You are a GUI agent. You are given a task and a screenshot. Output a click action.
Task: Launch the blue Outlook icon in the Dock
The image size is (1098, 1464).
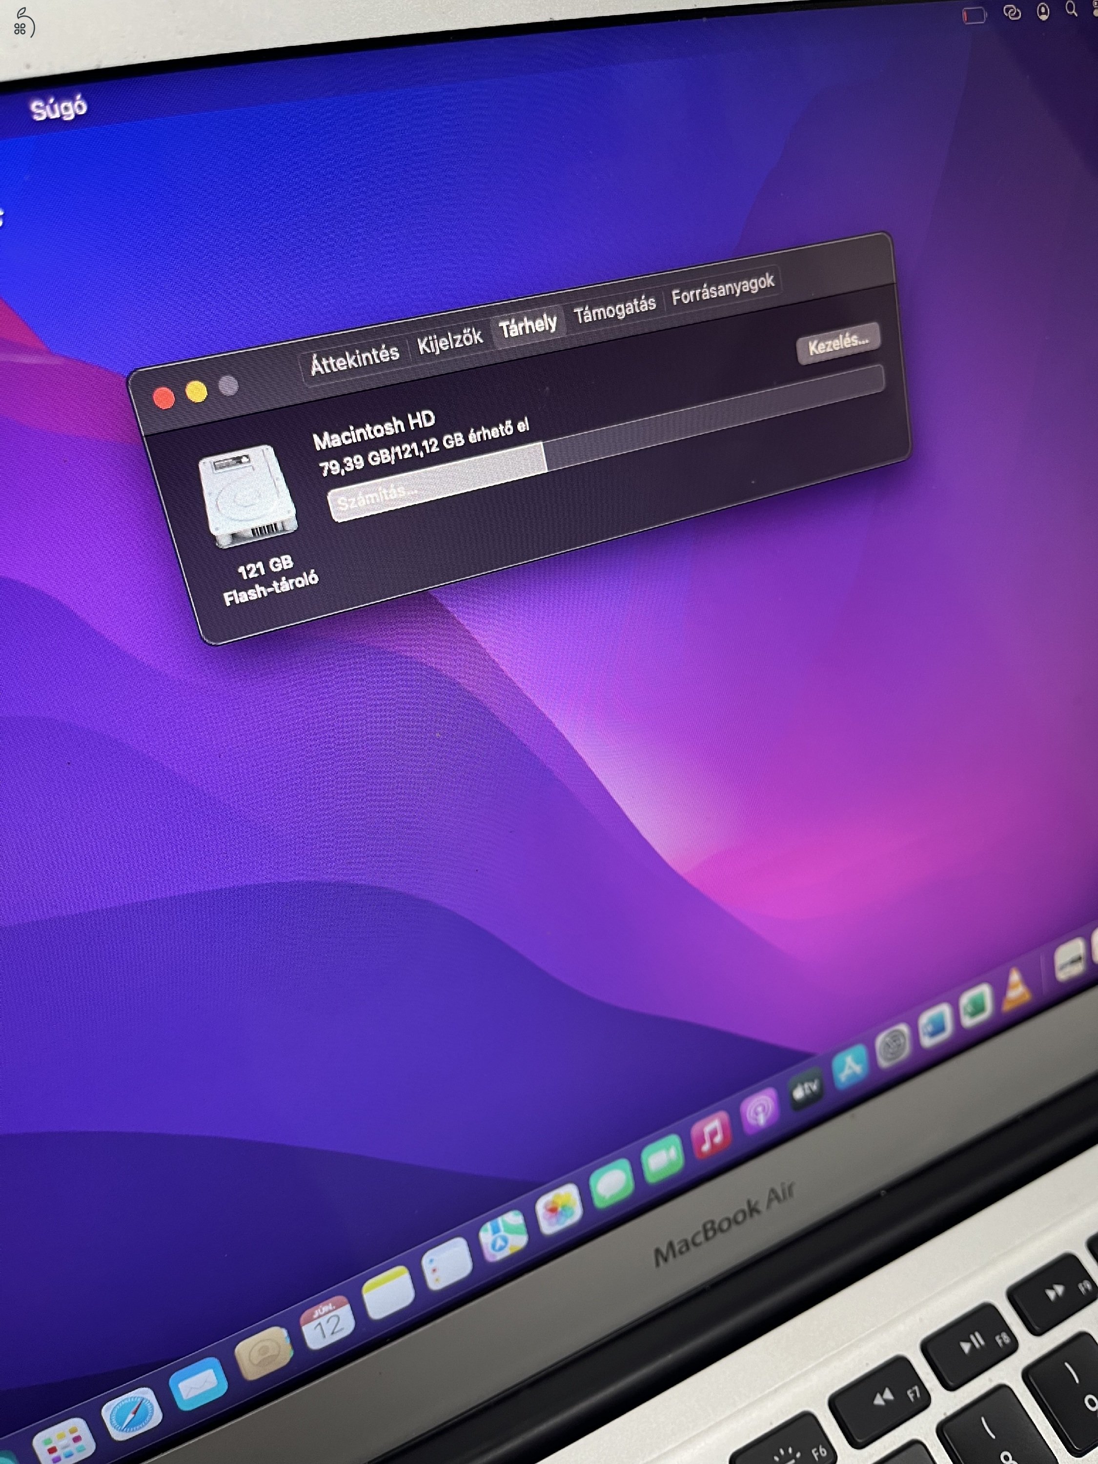(x=935, y=1024)
